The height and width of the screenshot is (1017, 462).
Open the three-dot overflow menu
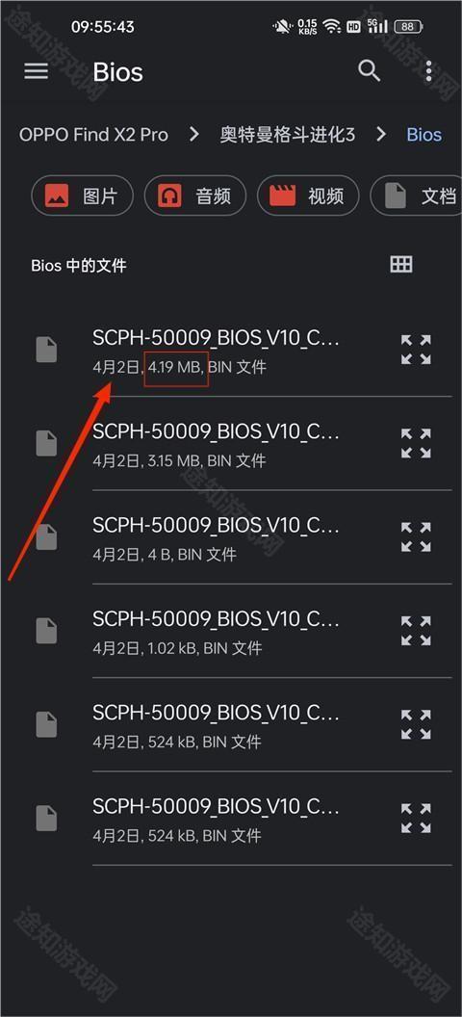428,71
